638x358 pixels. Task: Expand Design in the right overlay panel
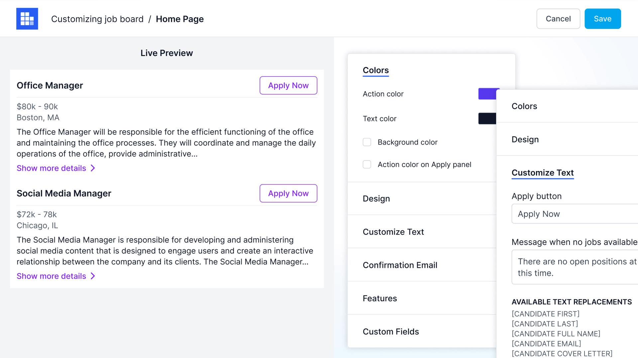525,140
